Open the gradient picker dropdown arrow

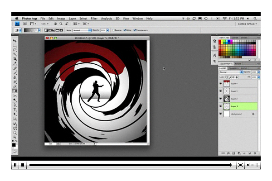pos(39,30)
